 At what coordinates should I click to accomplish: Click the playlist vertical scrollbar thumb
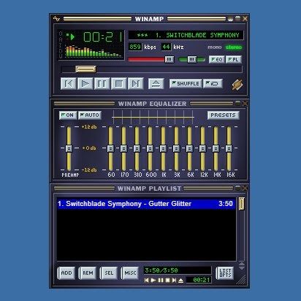coord(241,204)
